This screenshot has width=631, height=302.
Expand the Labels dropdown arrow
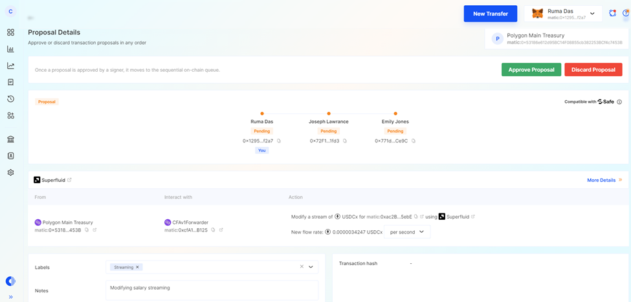point(311,267)
